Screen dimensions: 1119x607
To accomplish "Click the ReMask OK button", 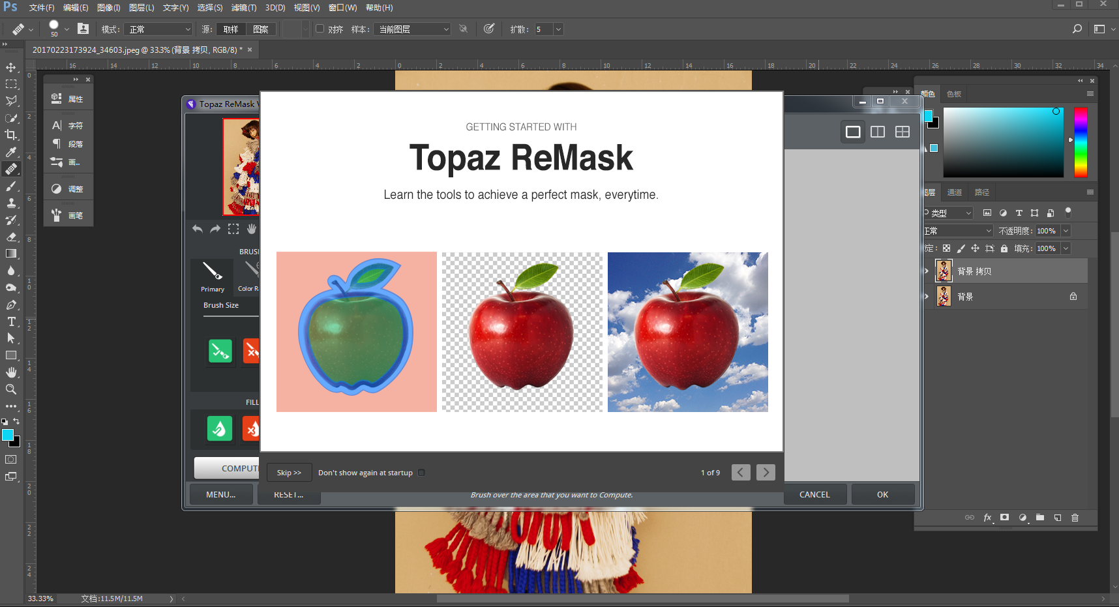I will pyautogui.click(x=882, y=495).
